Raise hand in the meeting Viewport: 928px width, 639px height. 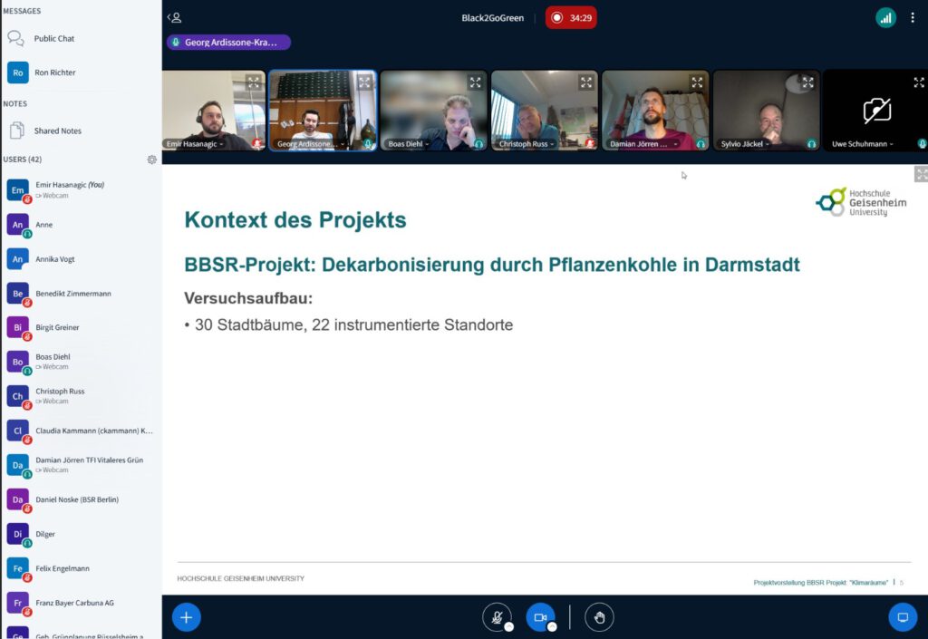click(x=599, y=617)
